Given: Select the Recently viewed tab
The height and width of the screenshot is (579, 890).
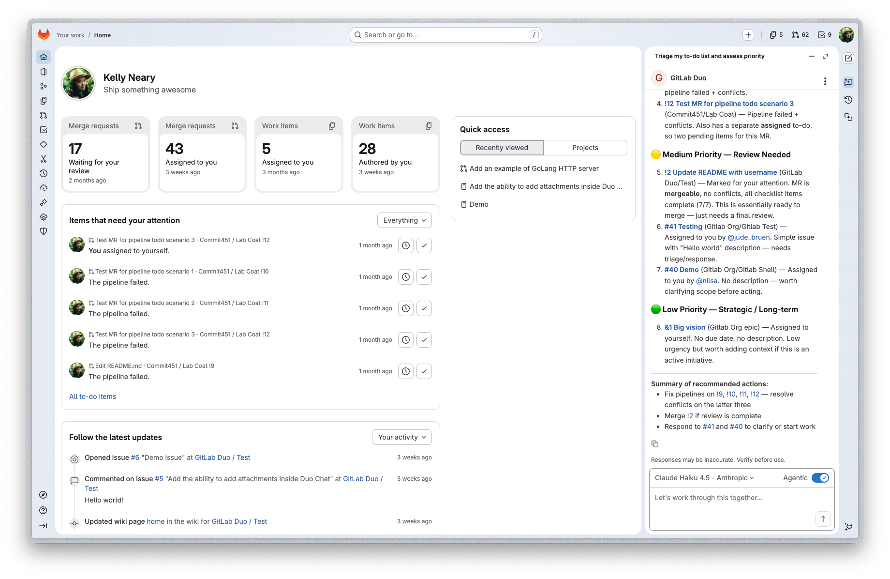Looking at the screenshot, I should coord(502,148).
